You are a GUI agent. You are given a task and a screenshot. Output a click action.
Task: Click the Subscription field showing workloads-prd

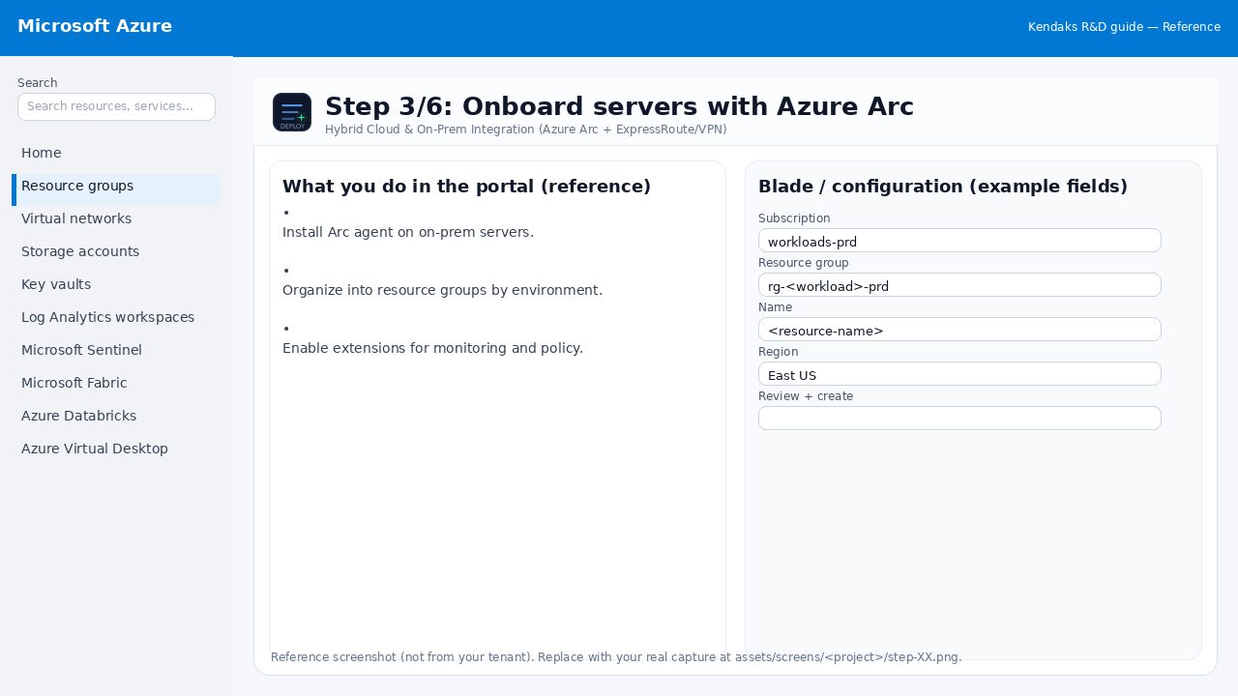pyautogui.click(x=959, y=241)
